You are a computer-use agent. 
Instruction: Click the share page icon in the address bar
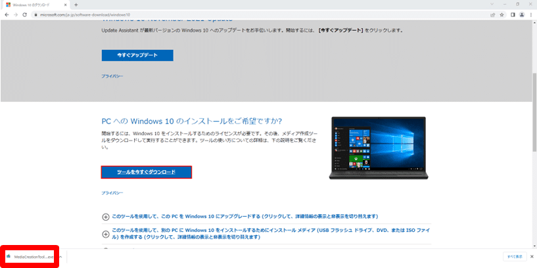tap(492, 14)
